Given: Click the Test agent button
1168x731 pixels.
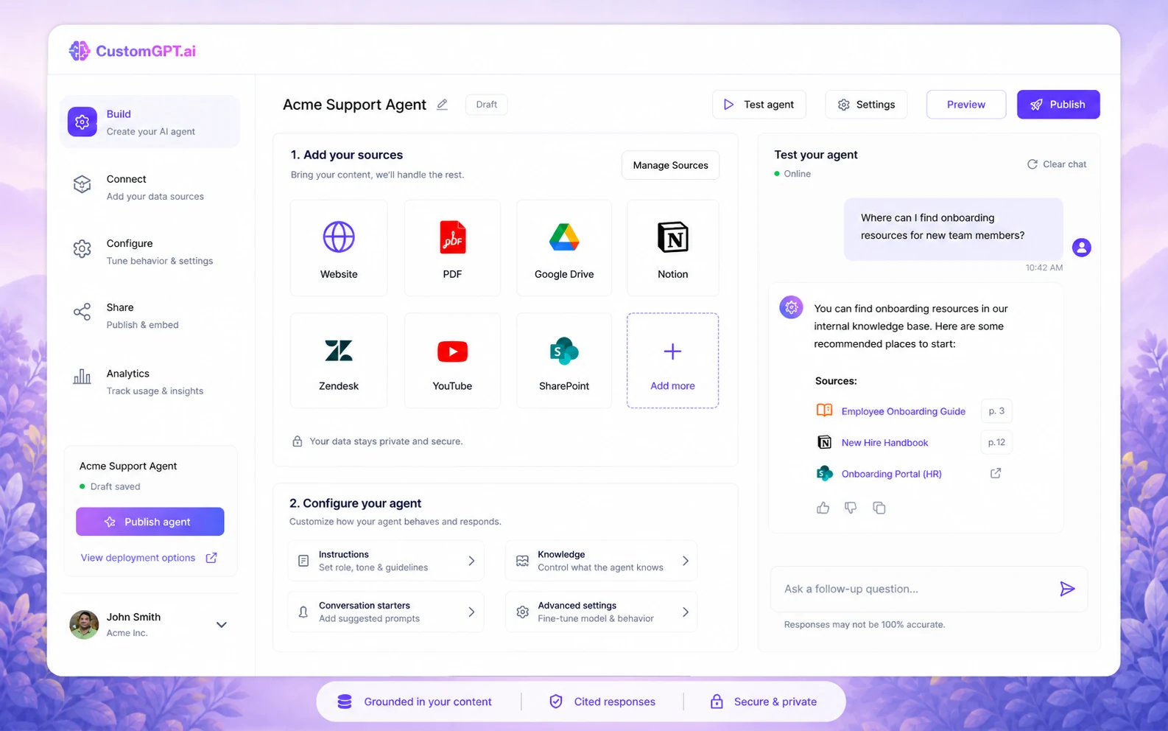Looking at the screenshot, I should 759,105.
